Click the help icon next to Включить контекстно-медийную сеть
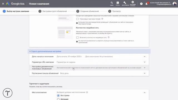178x100 pixels. point(108,37)
